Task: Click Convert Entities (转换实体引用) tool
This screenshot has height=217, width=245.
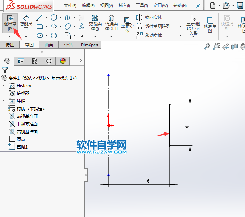Action: click(111, 23)
